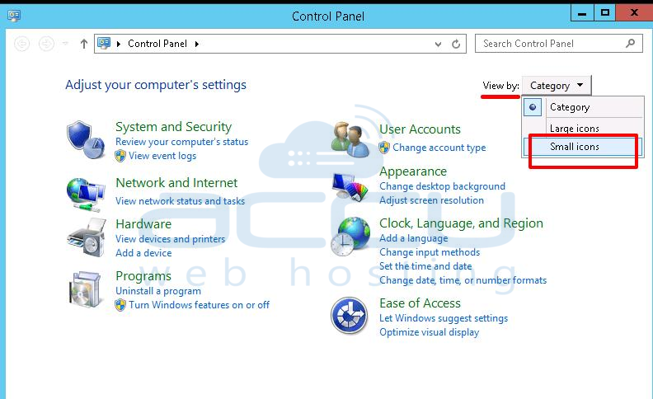Click Change input methods
The height and width of the screenshot is (399, 653).
click(x=430, y=252)
